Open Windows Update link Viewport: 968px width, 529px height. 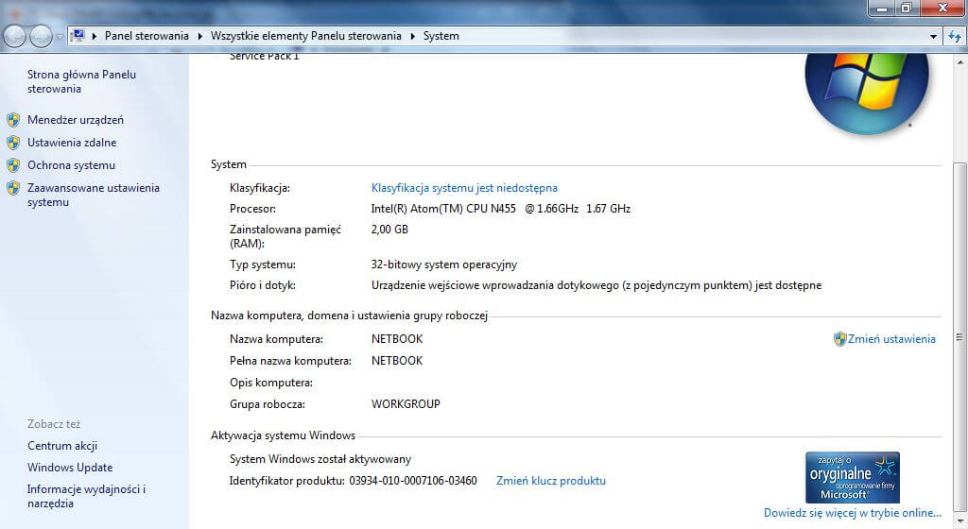click(70, 468)
